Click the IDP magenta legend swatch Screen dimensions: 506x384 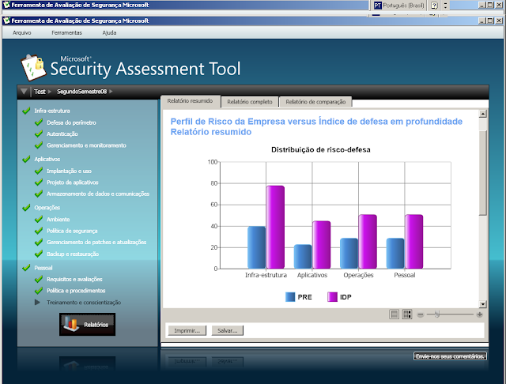pyautogui.click(x=332, y=297)
